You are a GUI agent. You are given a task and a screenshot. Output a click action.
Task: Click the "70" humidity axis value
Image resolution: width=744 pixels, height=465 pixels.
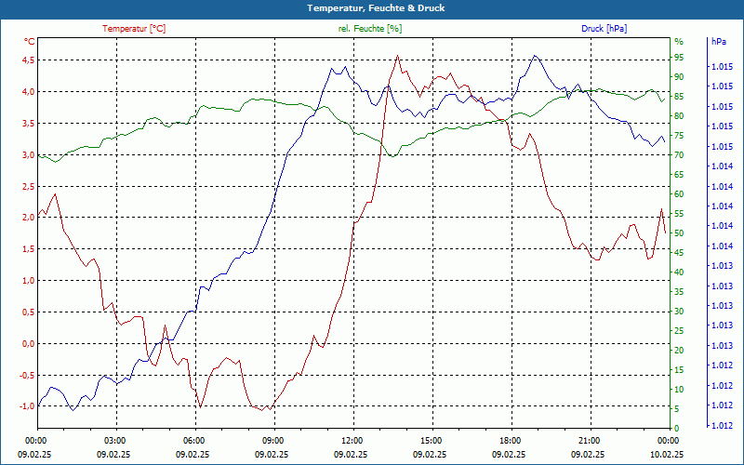(x=679, y=155)
